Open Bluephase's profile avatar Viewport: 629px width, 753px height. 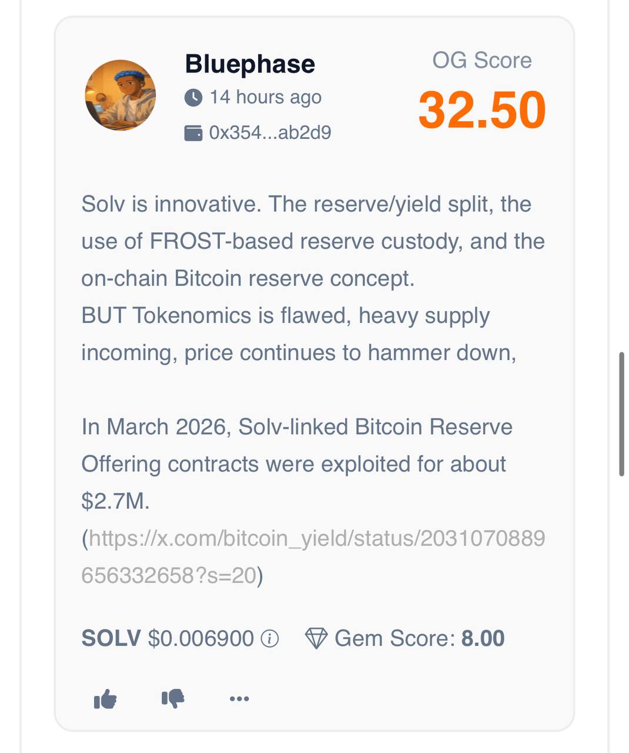[121, 95]
